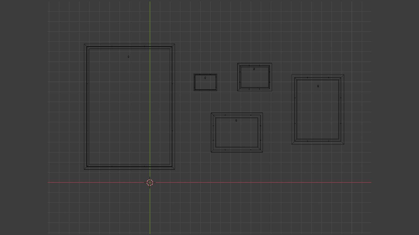
Task: Select the widest landscape frame with mitred corners
Action: [237, 132]
